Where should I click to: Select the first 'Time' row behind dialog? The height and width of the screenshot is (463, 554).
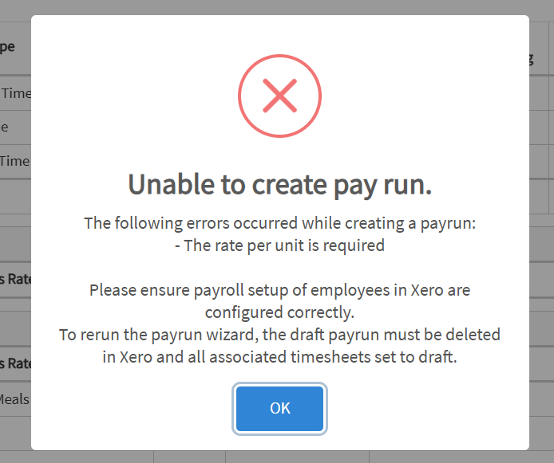pos(15,93)
